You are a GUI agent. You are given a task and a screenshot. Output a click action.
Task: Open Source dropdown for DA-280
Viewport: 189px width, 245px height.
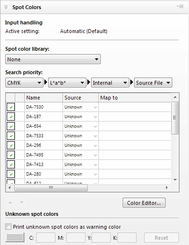pos(95,175)
